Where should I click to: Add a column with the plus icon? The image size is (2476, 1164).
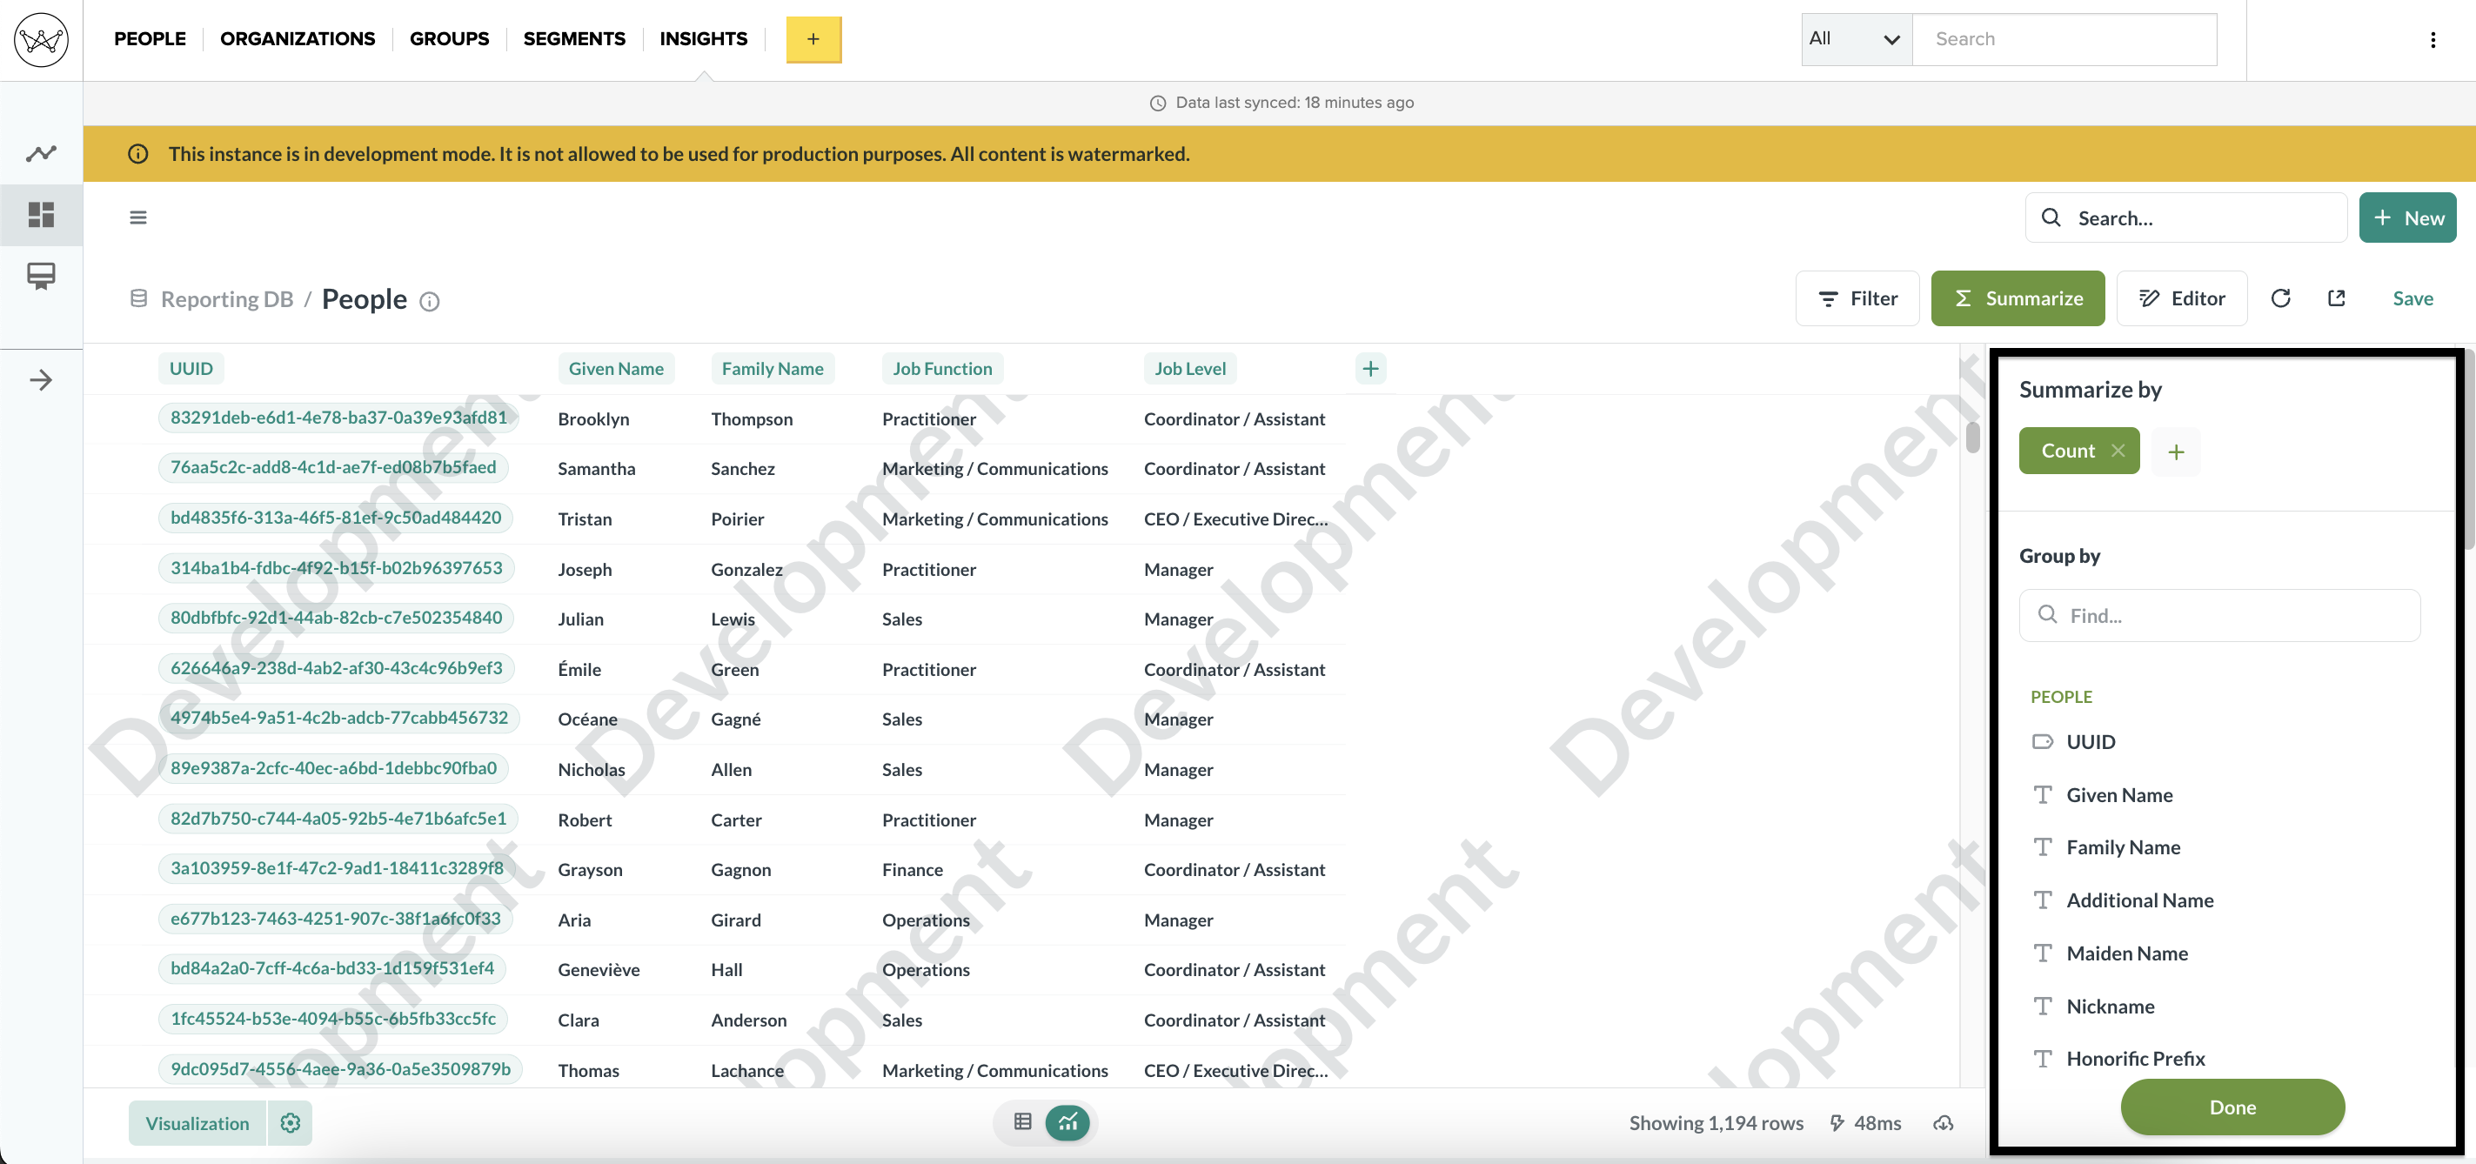pyautogui.click(x=1369, y=368)
